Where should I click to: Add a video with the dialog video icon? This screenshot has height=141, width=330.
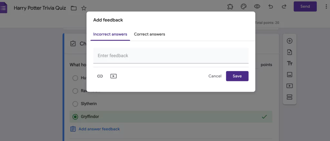(x=113, y=76)
